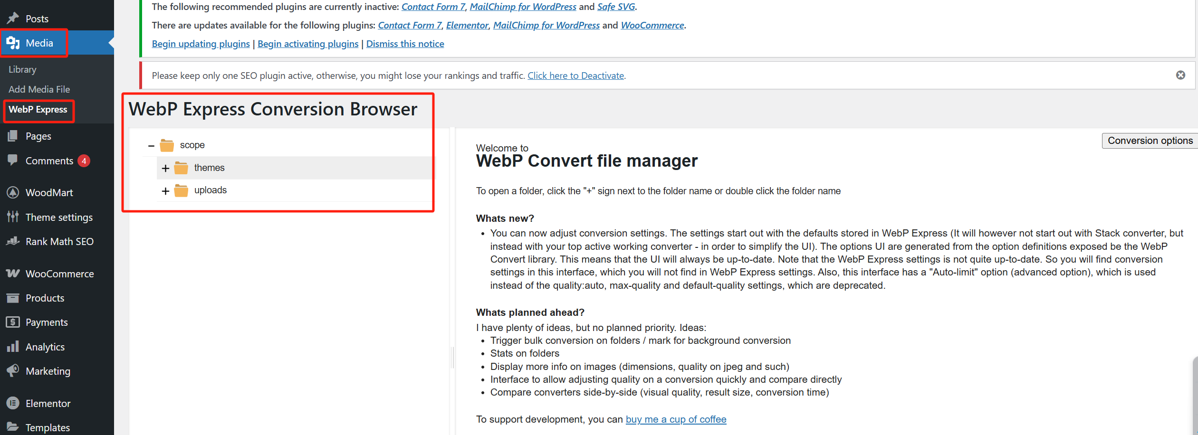This screenshot has width=1198, height=435.
Task: Dismiss the SEO plugin warning notice
Action: 1180,75
